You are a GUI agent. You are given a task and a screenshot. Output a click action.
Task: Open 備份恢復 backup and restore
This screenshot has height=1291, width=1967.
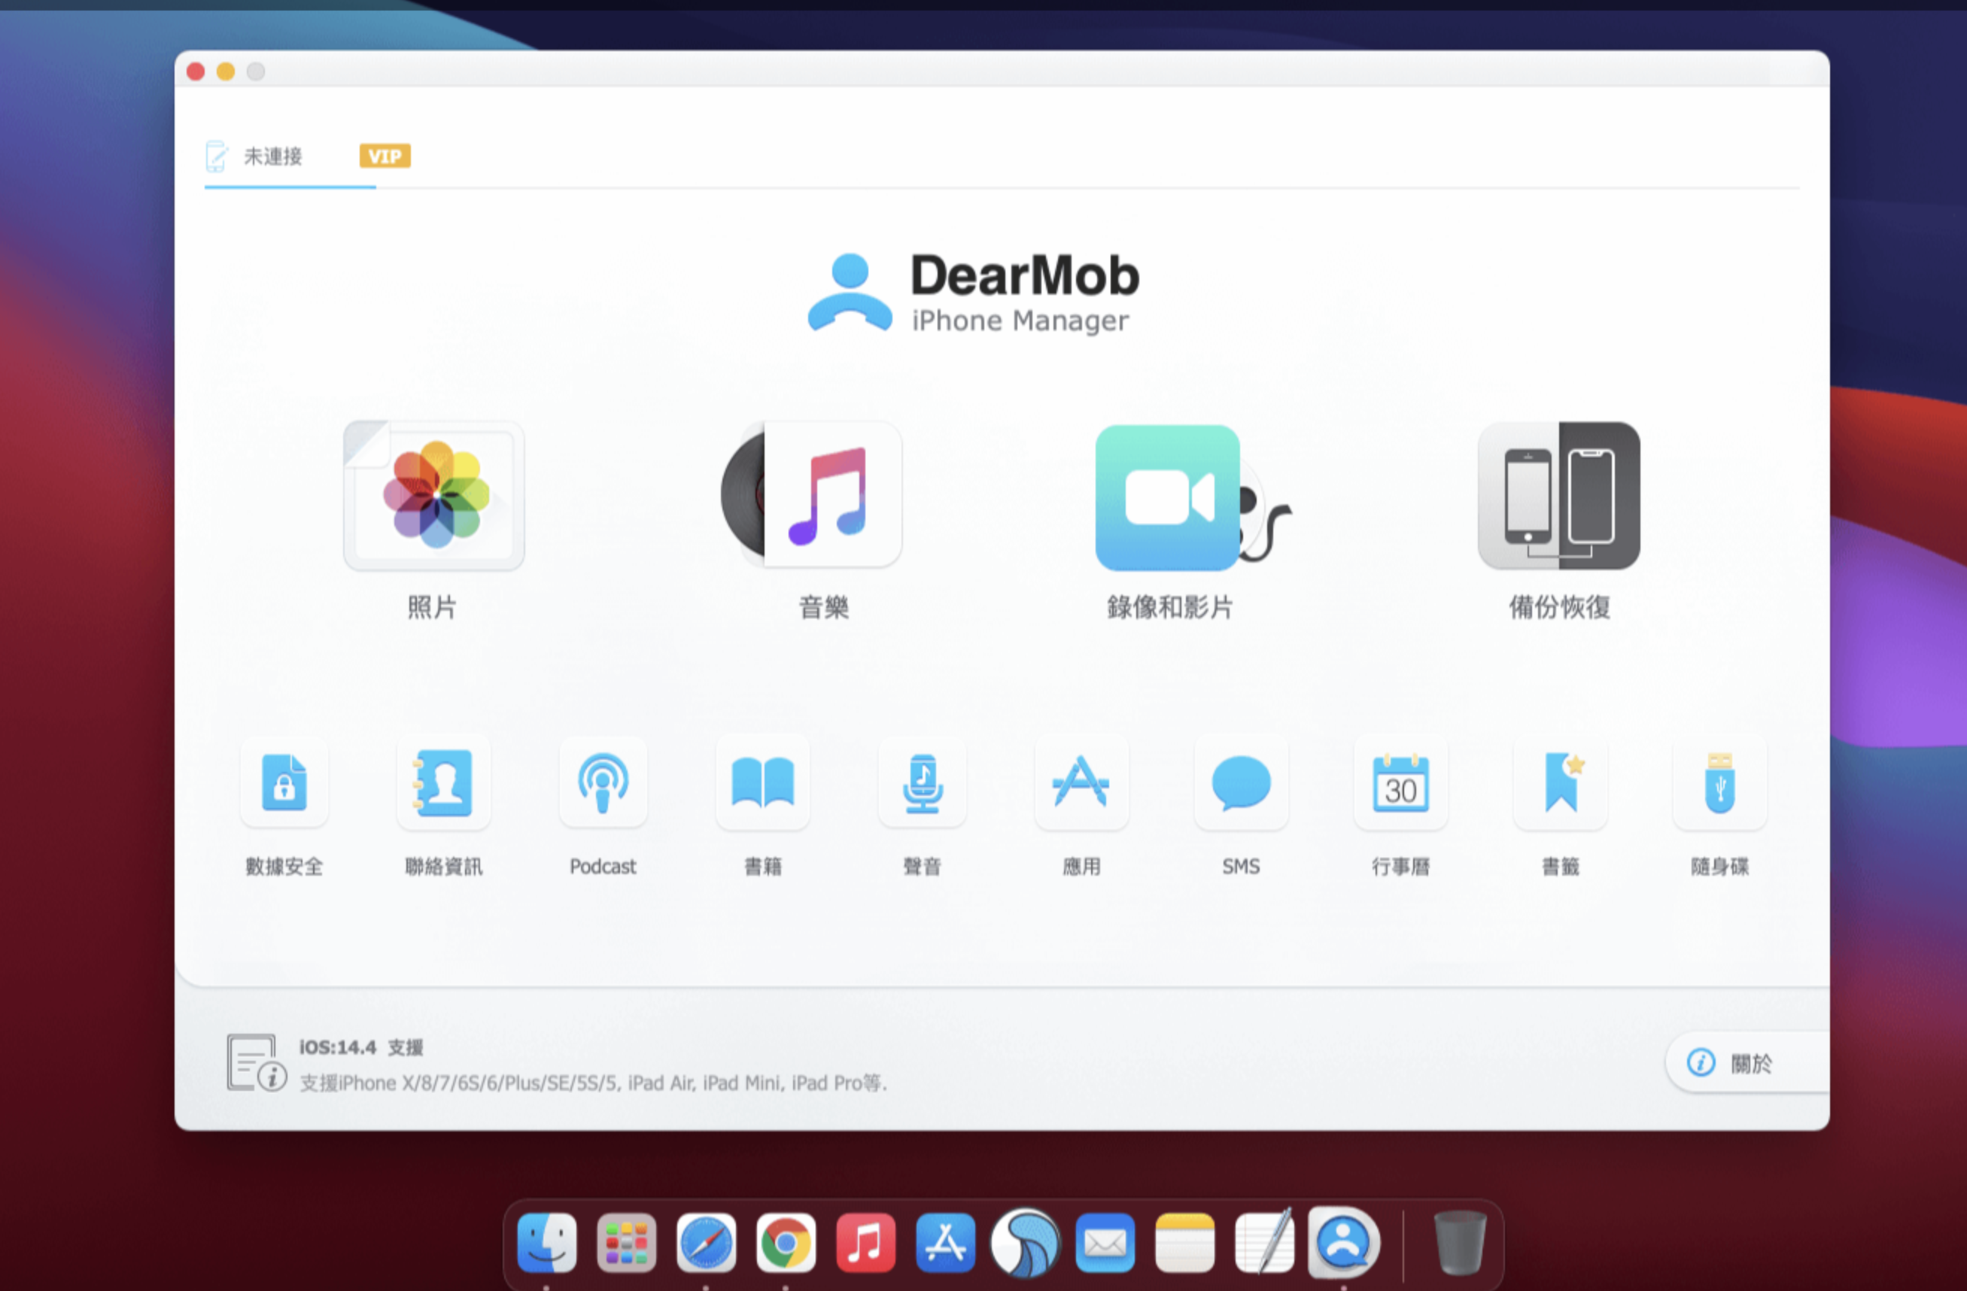1558,495
